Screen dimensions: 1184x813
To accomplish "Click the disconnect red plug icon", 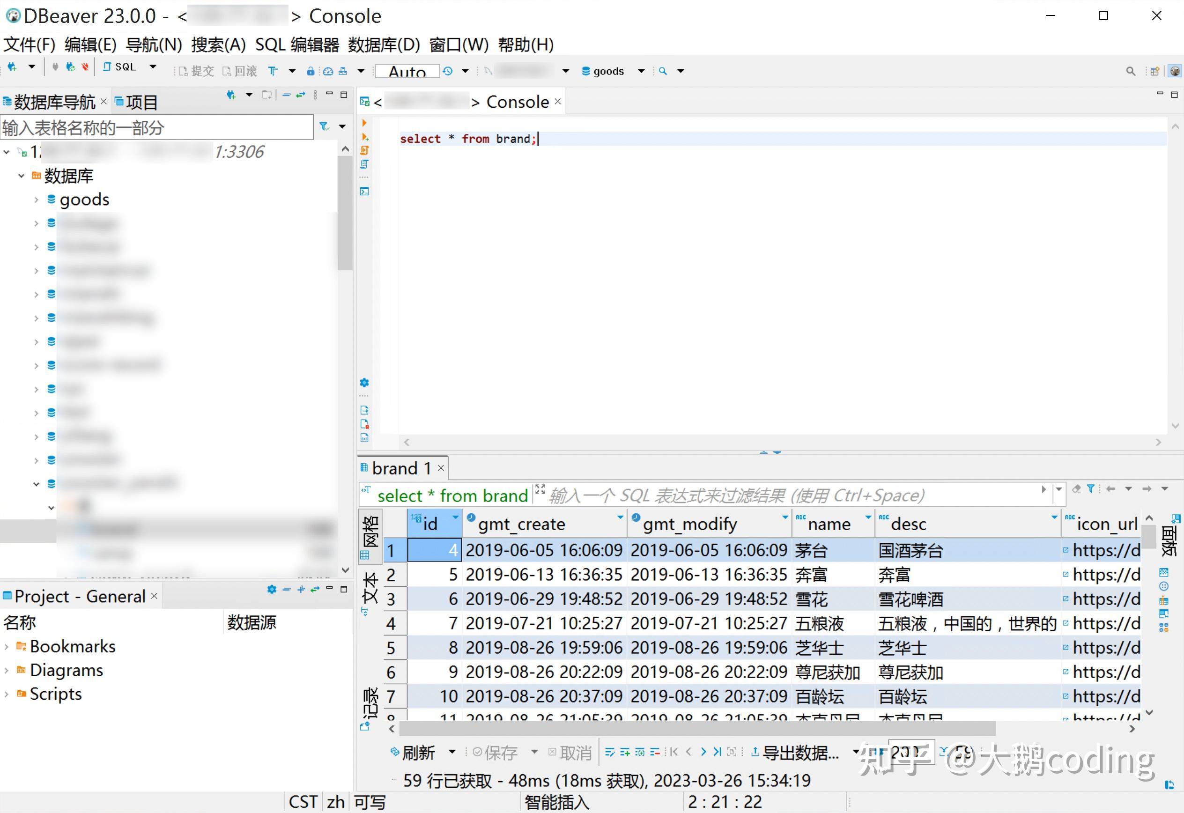I will coord(85,67).
